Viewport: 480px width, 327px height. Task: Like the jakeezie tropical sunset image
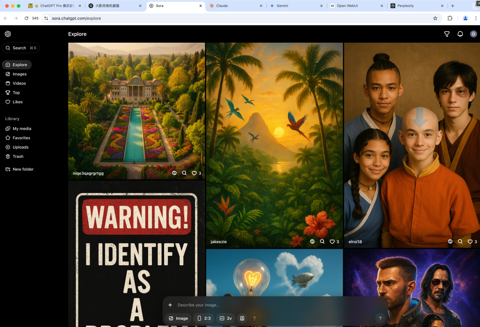pyautogui.click(x=332, y=242)
